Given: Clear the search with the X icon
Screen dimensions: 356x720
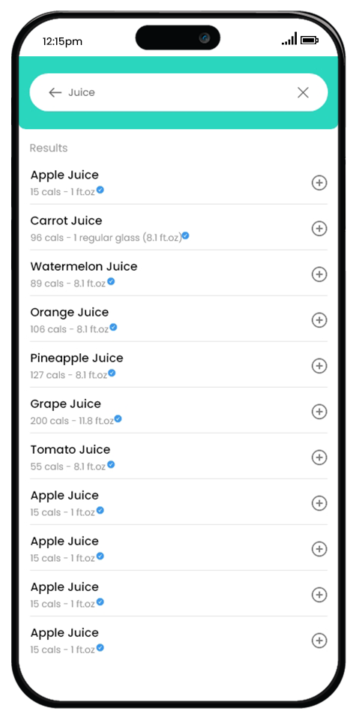Looking at the screenshot, I should (303, 93).
